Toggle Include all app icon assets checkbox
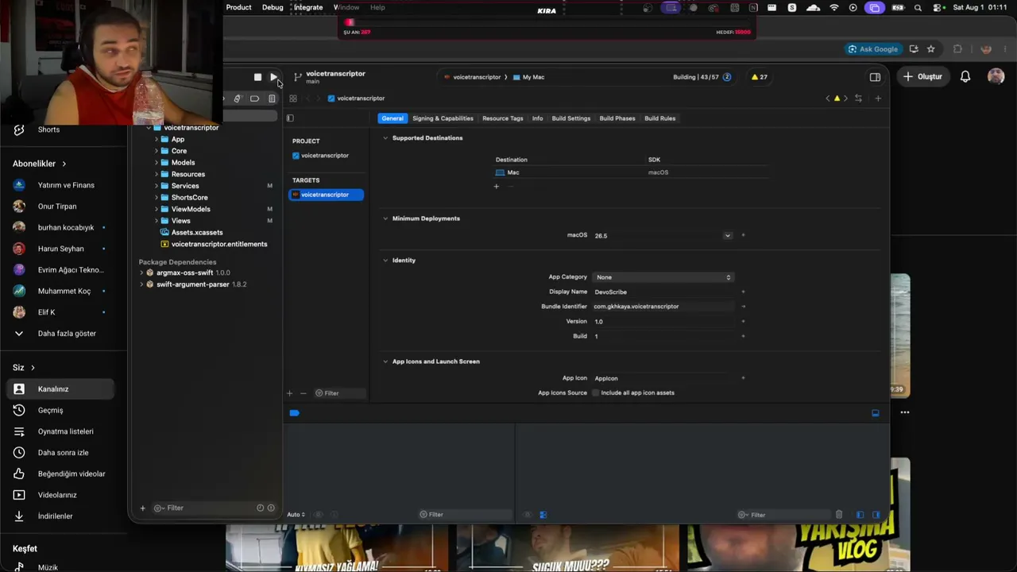 (595, 393)
